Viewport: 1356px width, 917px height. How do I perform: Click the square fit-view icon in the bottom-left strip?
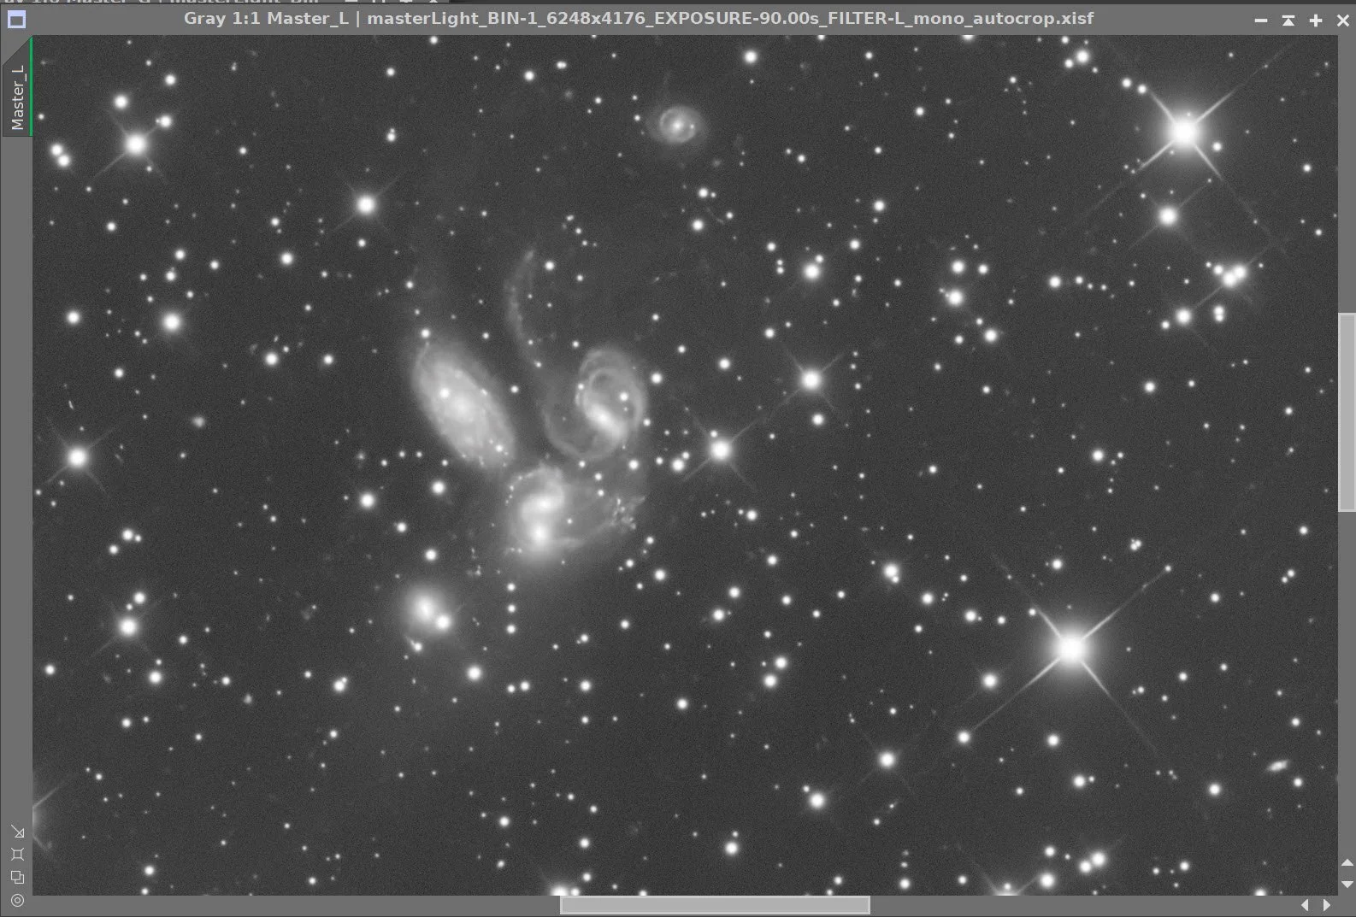click(x=17, y=854)
